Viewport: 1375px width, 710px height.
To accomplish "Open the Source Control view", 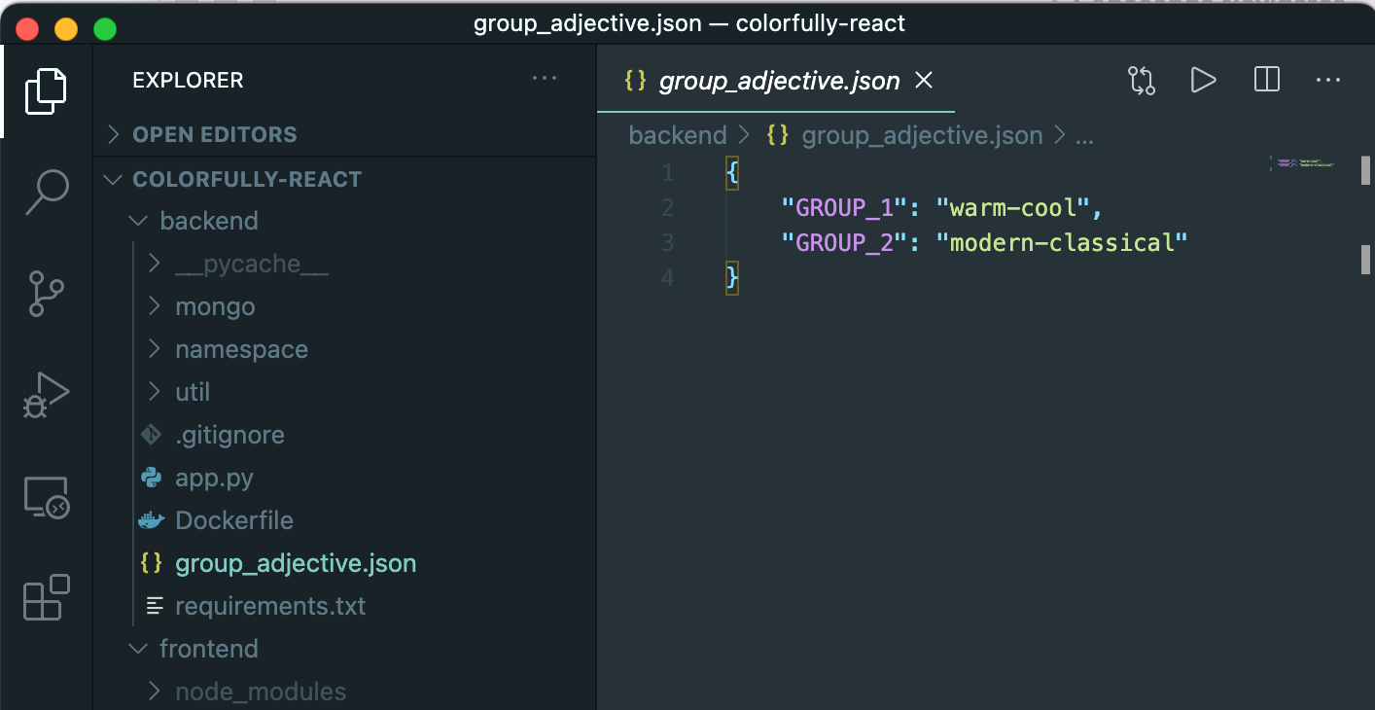I will [46, 294].
